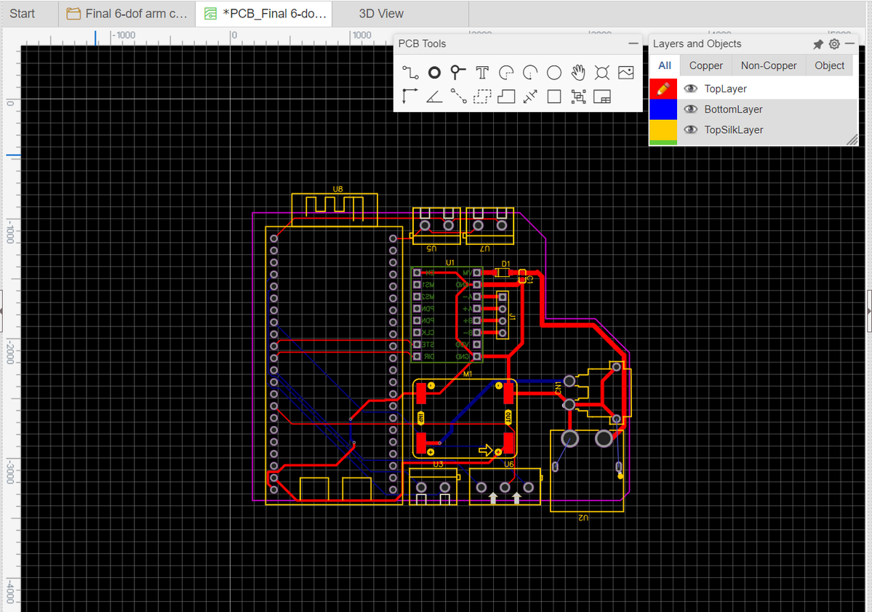The width and height of the screenshot is (872, 612).
Task: Click the red TopLayer color swatch
Action: coord(663,89)
